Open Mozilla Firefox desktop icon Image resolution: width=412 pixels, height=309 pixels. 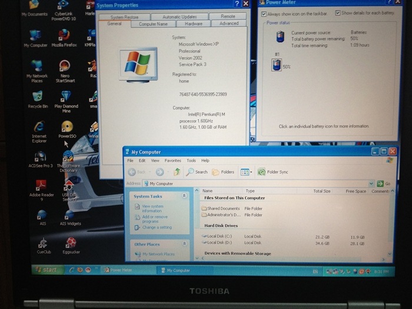tap(64, 35)
